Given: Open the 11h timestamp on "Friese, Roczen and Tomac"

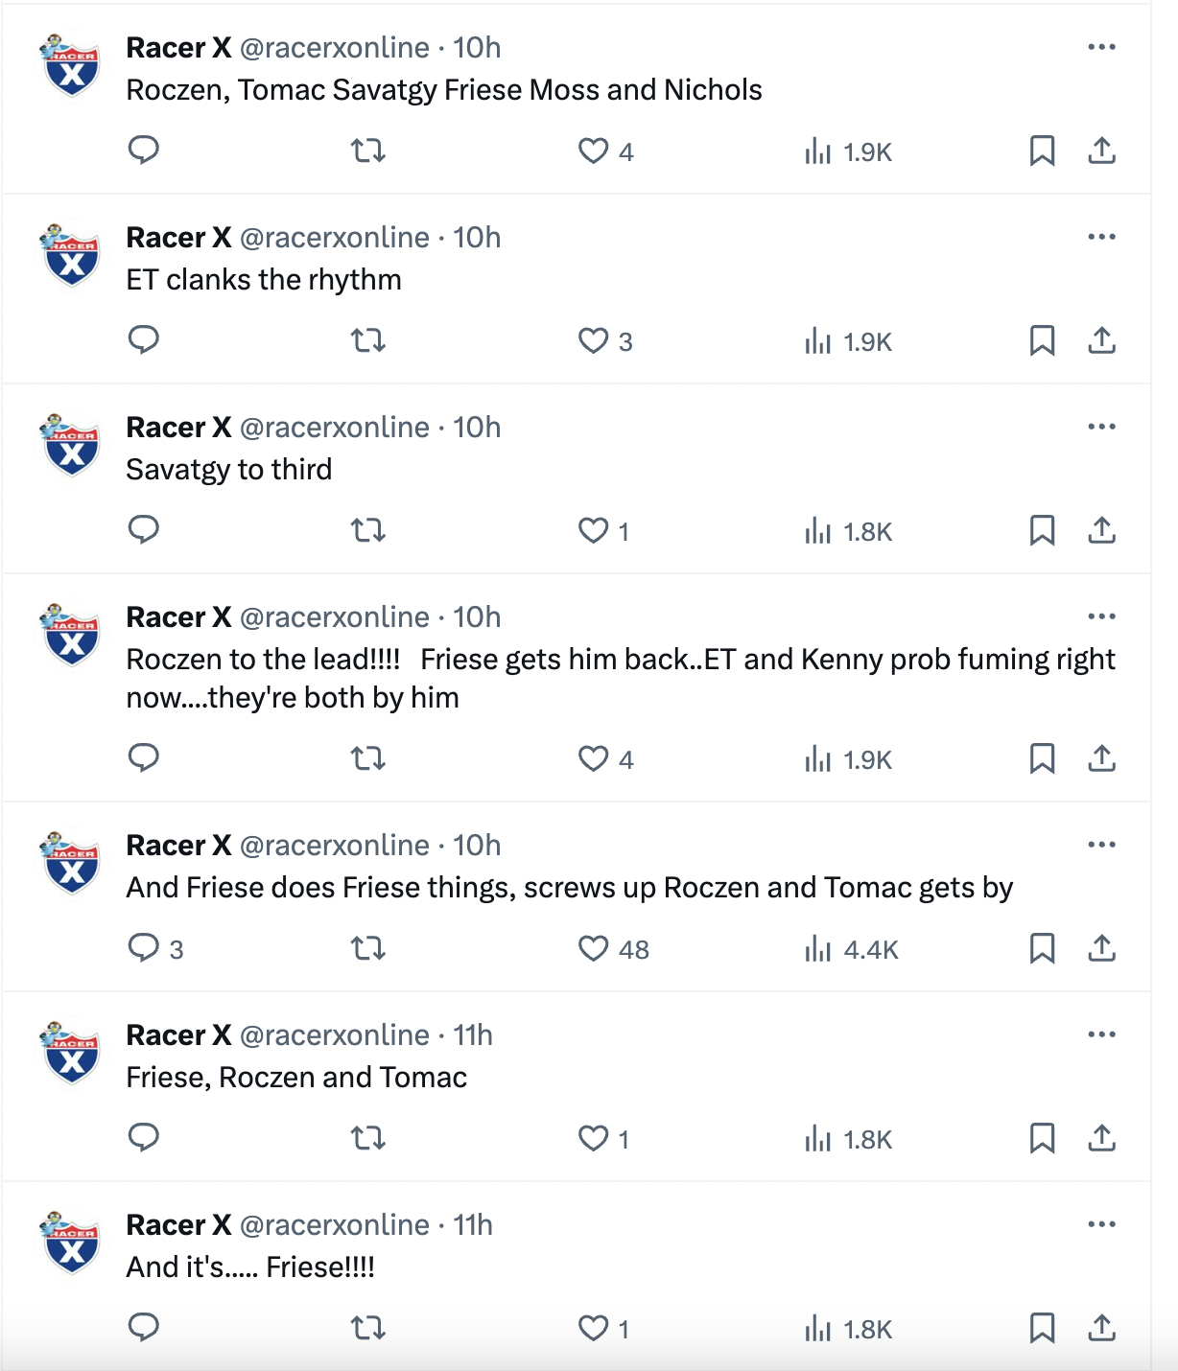Looking at the screenshot, I should (473, 1035).
